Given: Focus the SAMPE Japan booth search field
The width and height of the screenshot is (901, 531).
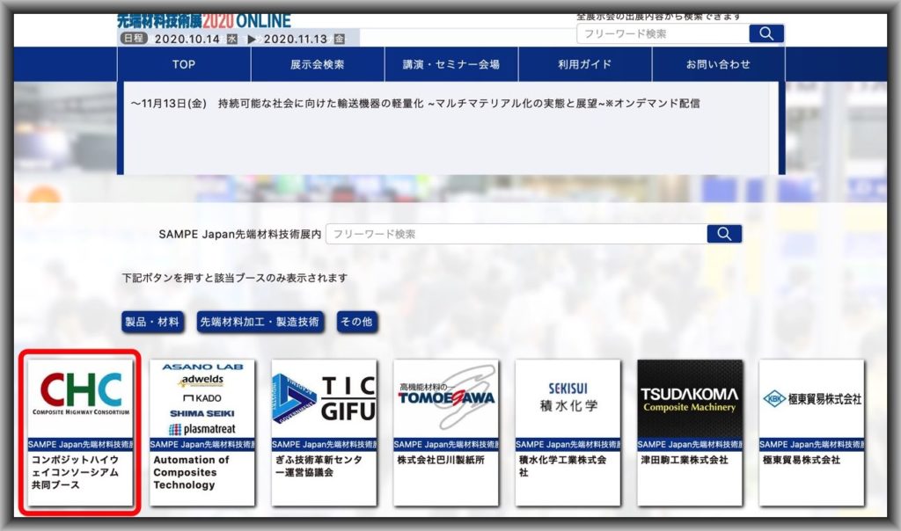Looking at the screenshot, I should [x=516, y=234].
